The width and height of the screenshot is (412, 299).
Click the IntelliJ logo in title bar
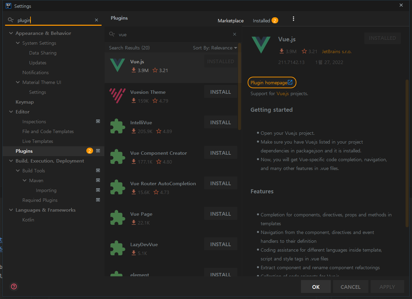tap(8, 6)
